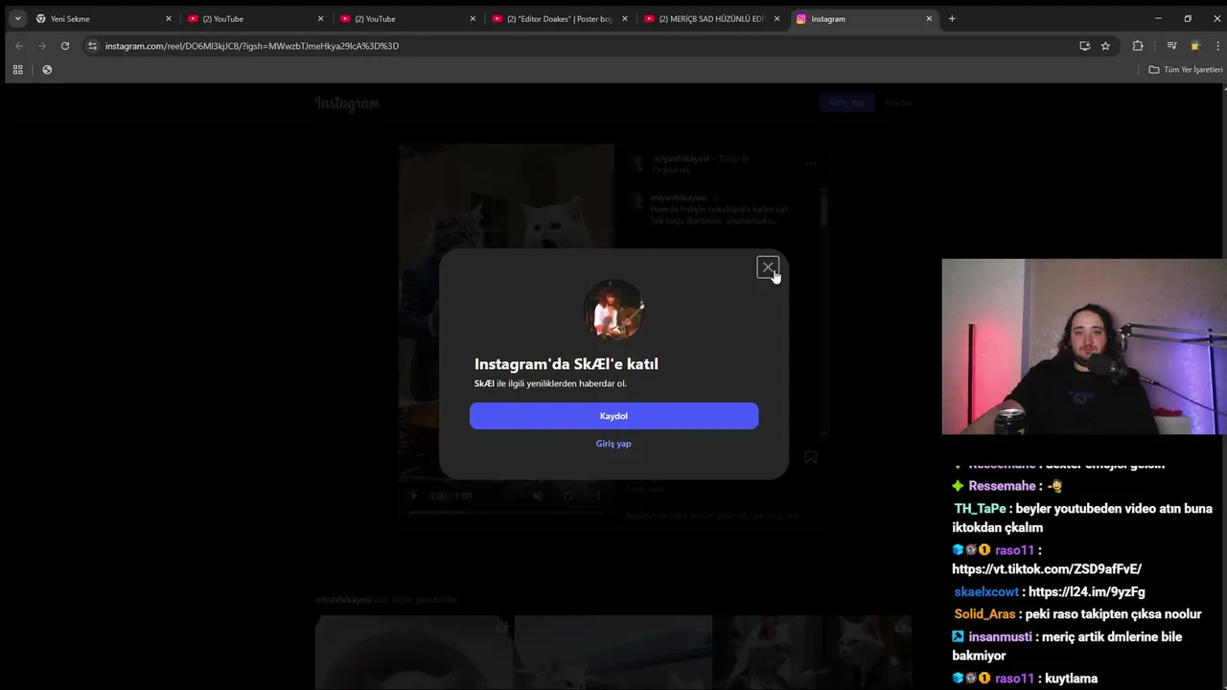
Task: Open the reel's three-dot options
Action: 811,164
